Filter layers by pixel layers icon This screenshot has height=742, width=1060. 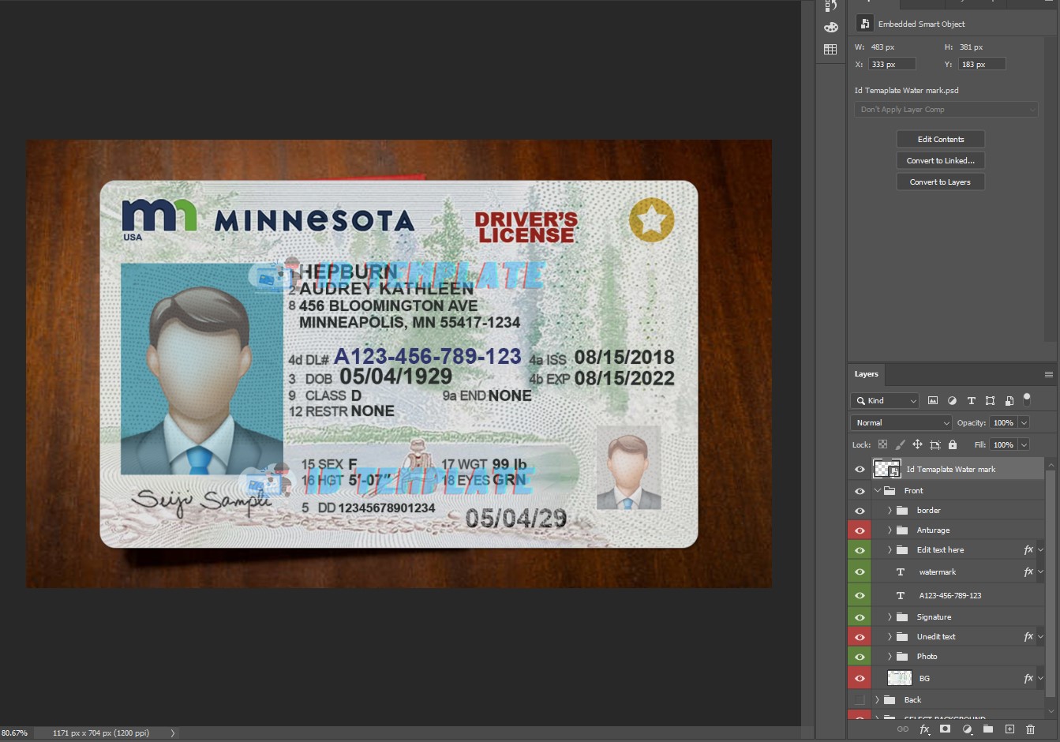pyautogui.click(x=933, y=401)
